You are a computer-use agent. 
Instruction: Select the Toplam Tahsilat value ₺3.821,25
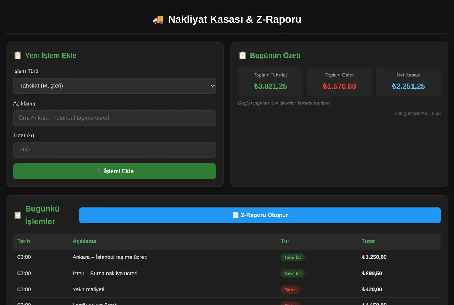(271, 86)
